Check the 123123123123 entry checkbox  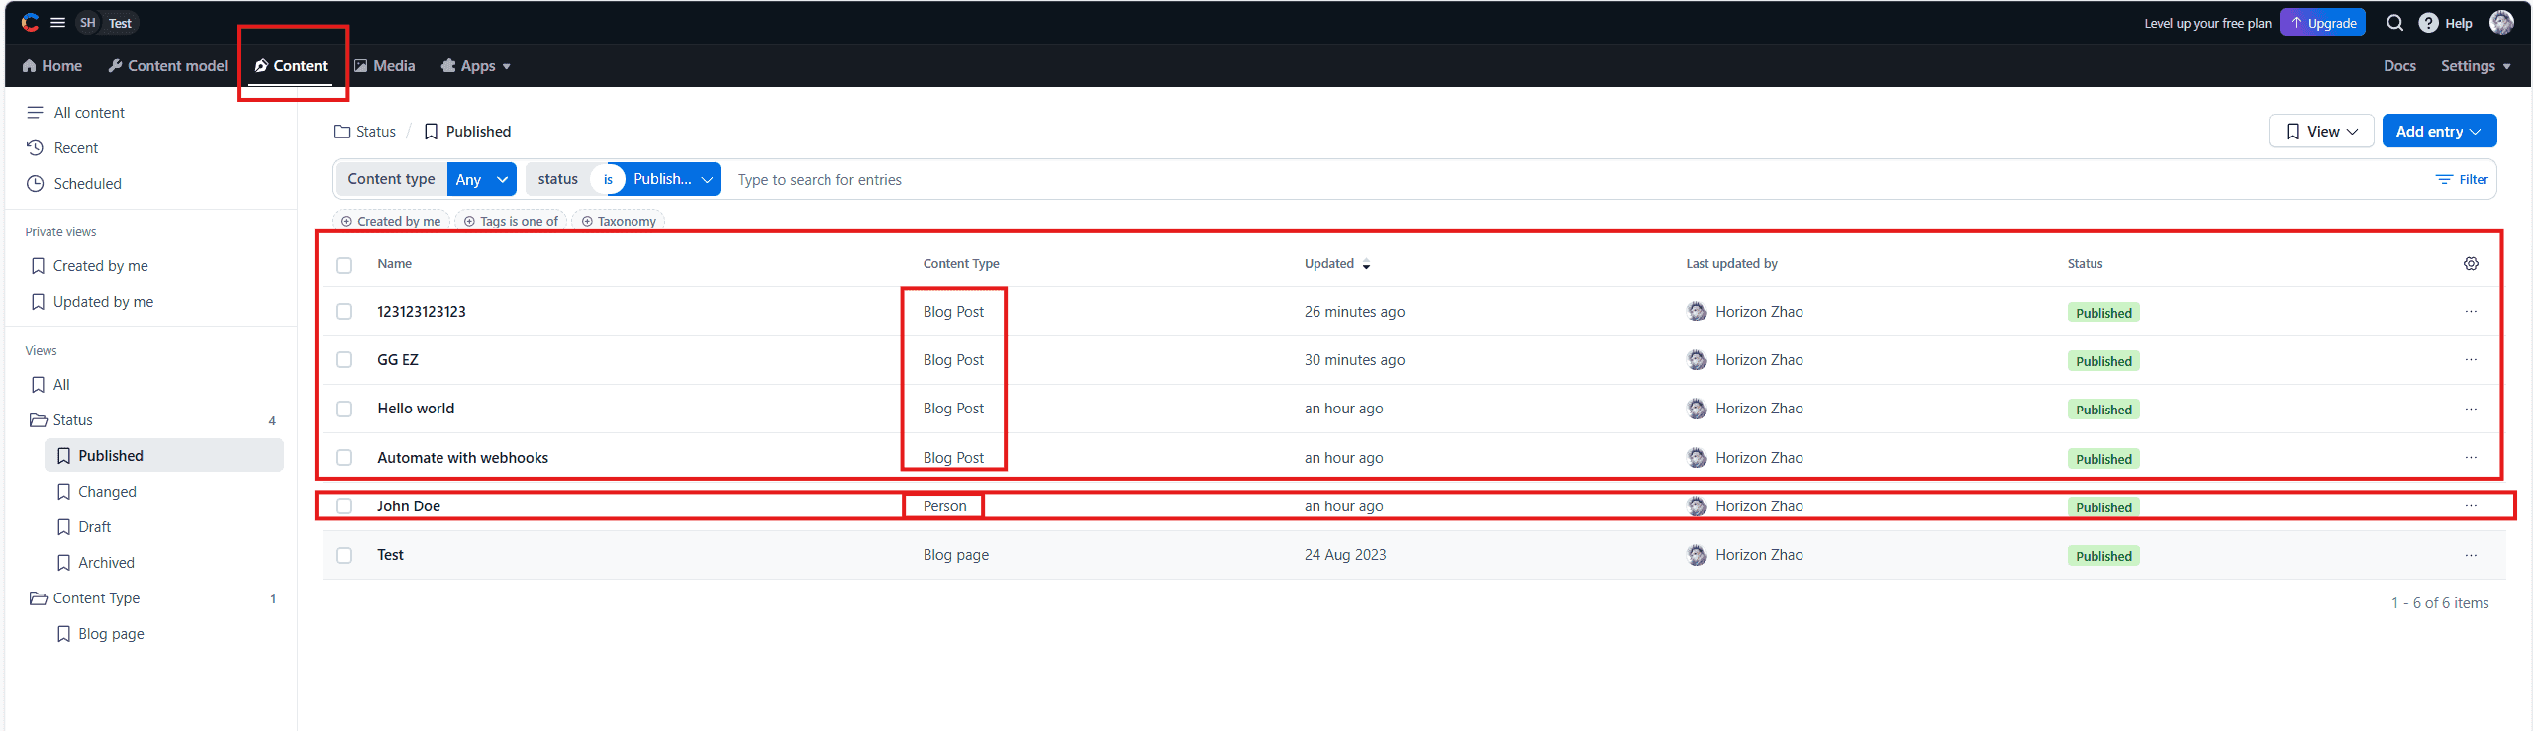(x=343, y=311)
